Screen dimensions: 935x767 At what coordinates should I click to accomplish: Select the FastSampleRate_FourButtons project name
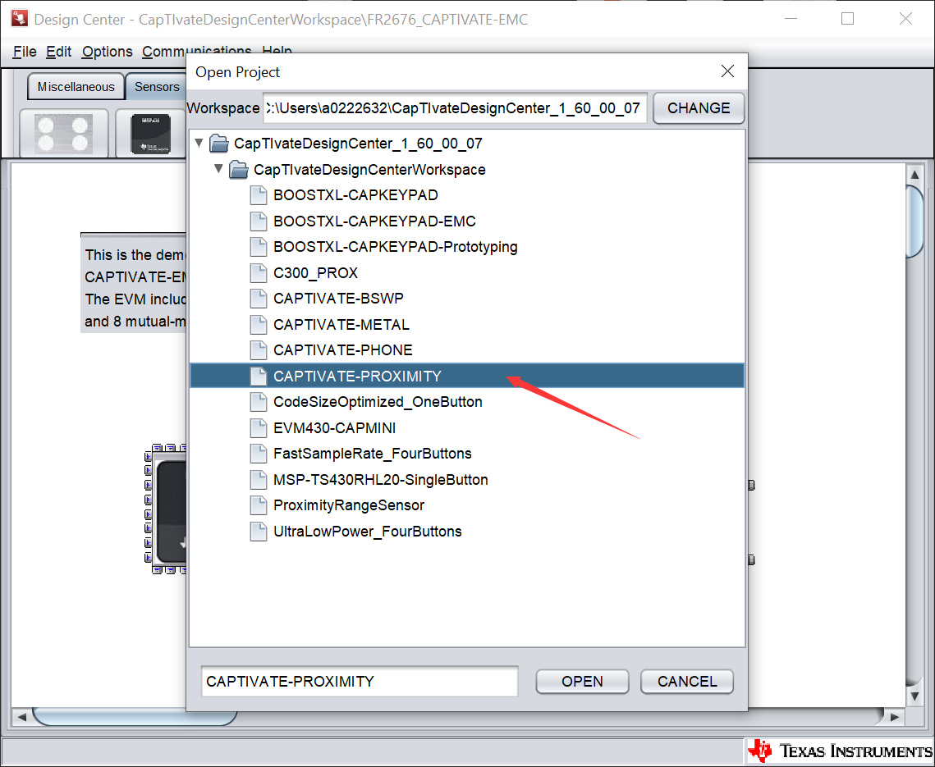pos(372,454)
